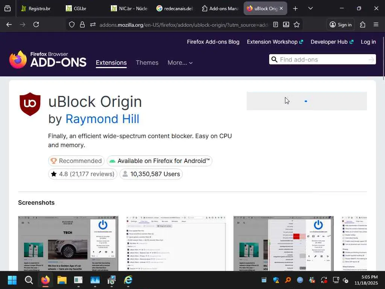
Task: Open the 4.8 (21,177 reviews) rating badge
Action: pyautogui.click(x=82, y=174)
